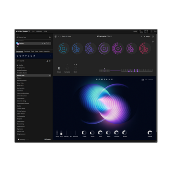Expand the Conflux library dropdown chevron
Screen dimensions: 172x172
50,56
